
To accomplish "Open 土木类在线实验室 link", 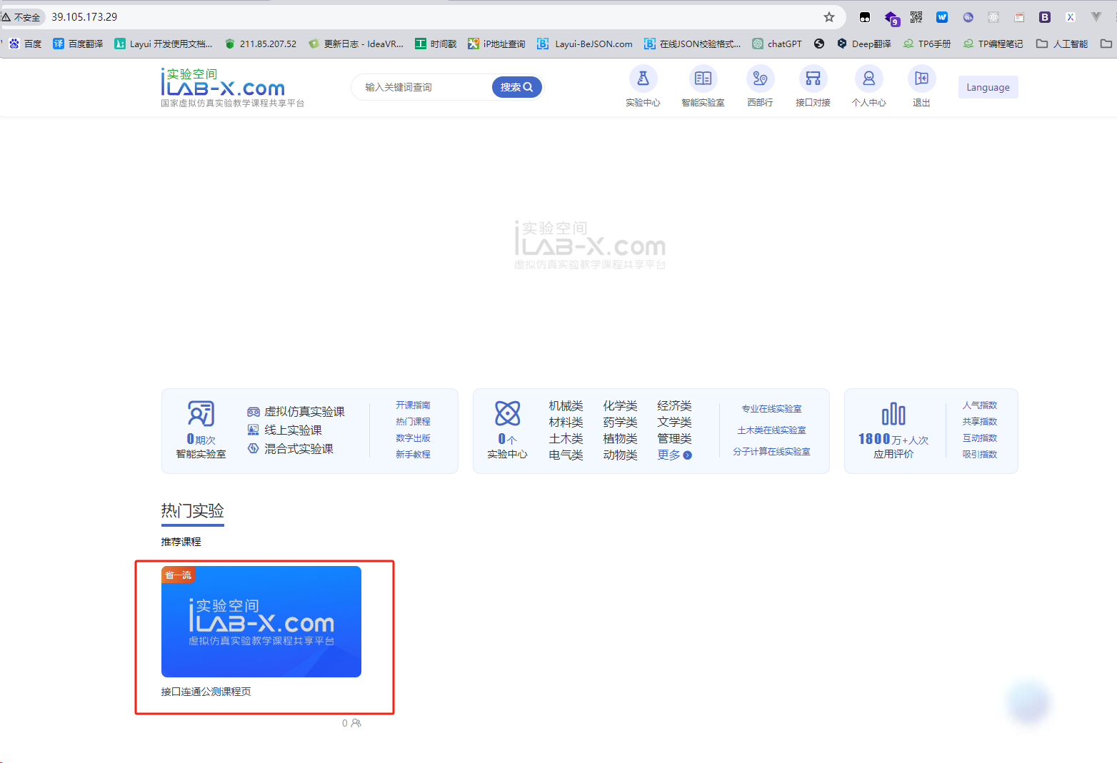I will [771, 430].
